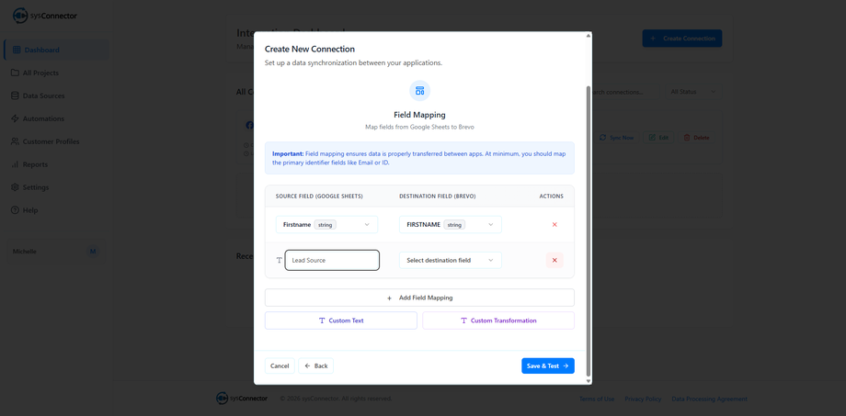Go back to the previous step

point(315,365)
